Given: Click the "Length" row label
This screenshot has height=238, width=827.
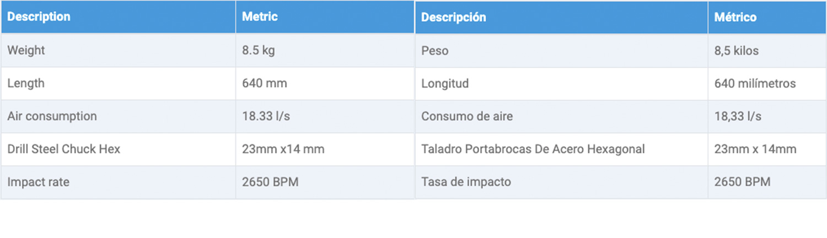Looking at the screenshot, I should [x=26, y=84].
